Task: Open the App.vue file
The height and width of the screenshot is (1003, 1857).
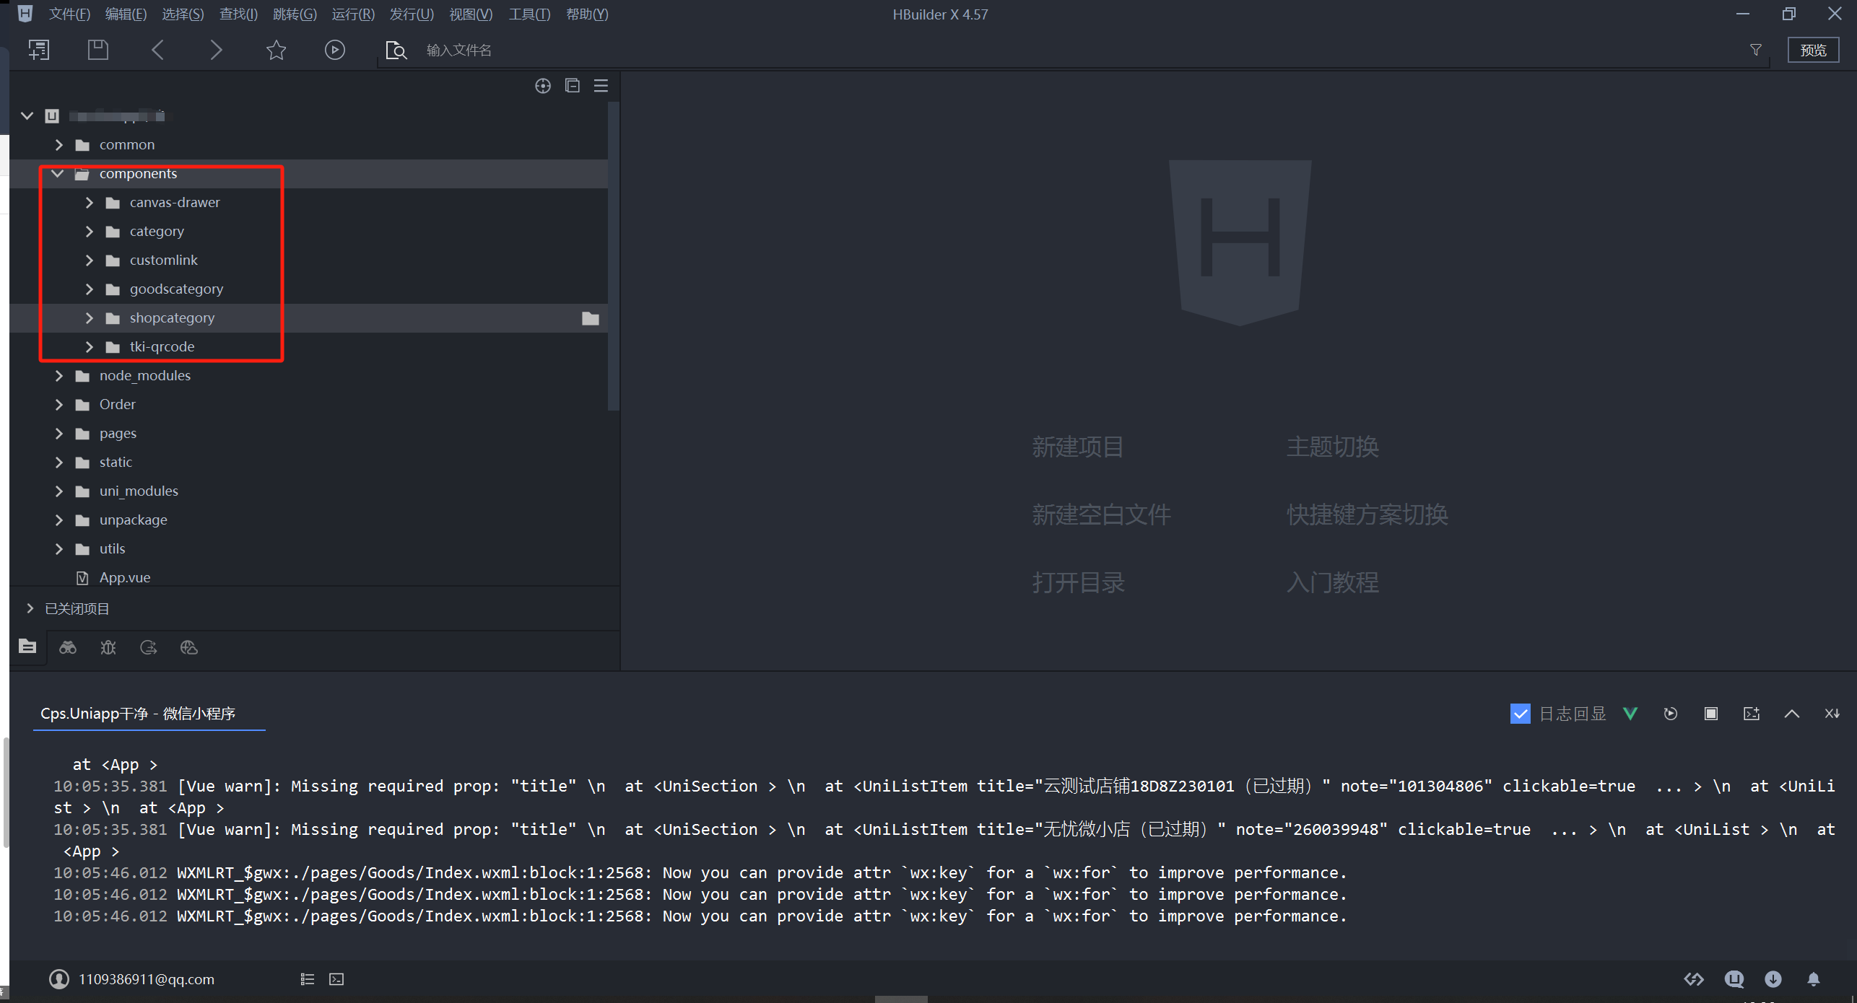Action: pyautogui.click(x=124, y=577)
